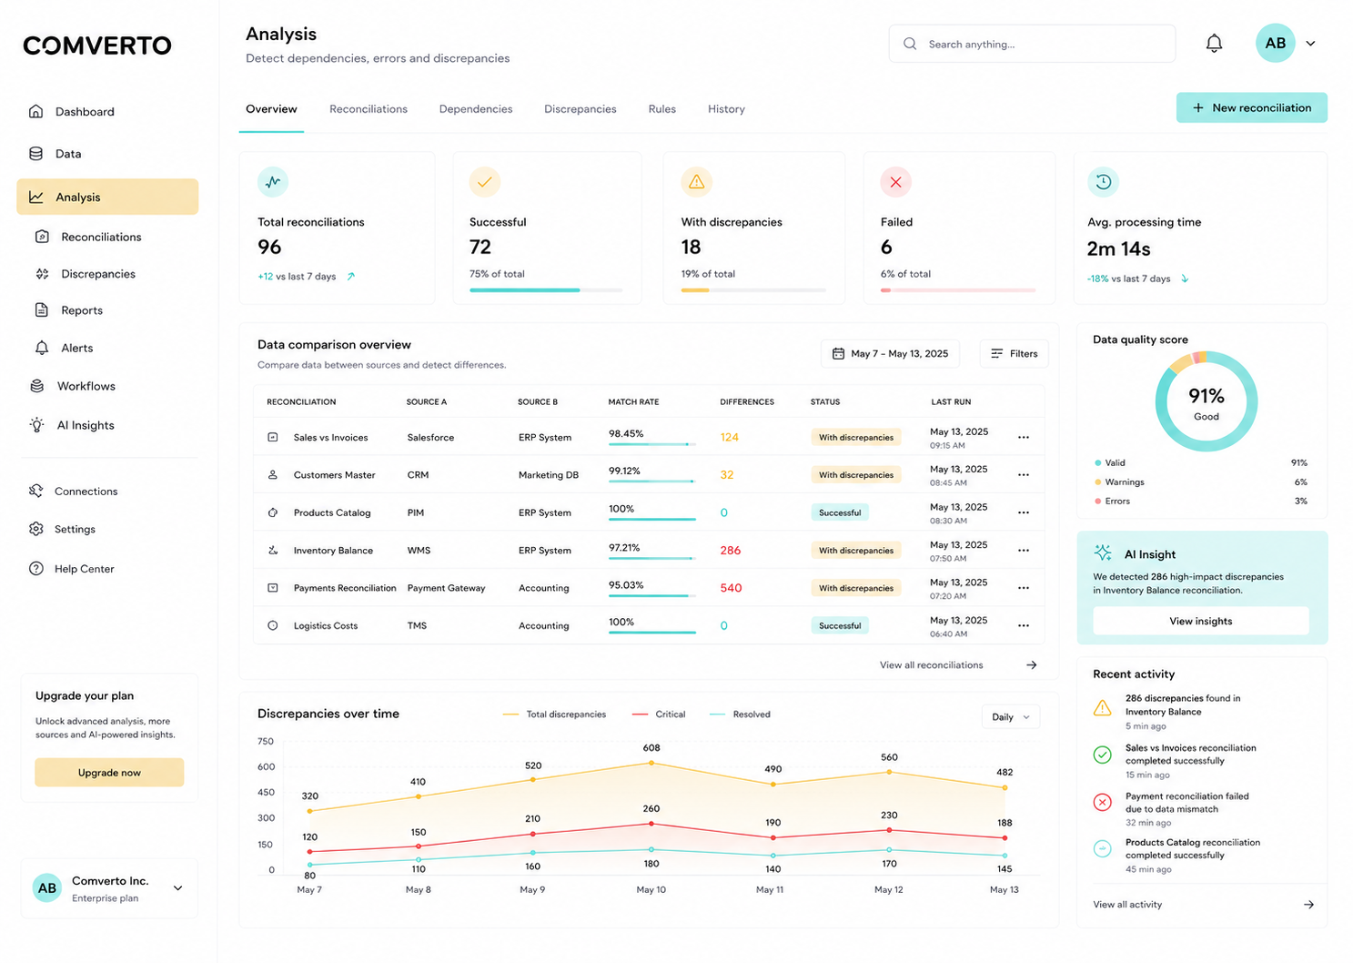The image size is (1353, 963).
Task: Click the Settings gear icon in sidebar
Action: coord(36,529)
